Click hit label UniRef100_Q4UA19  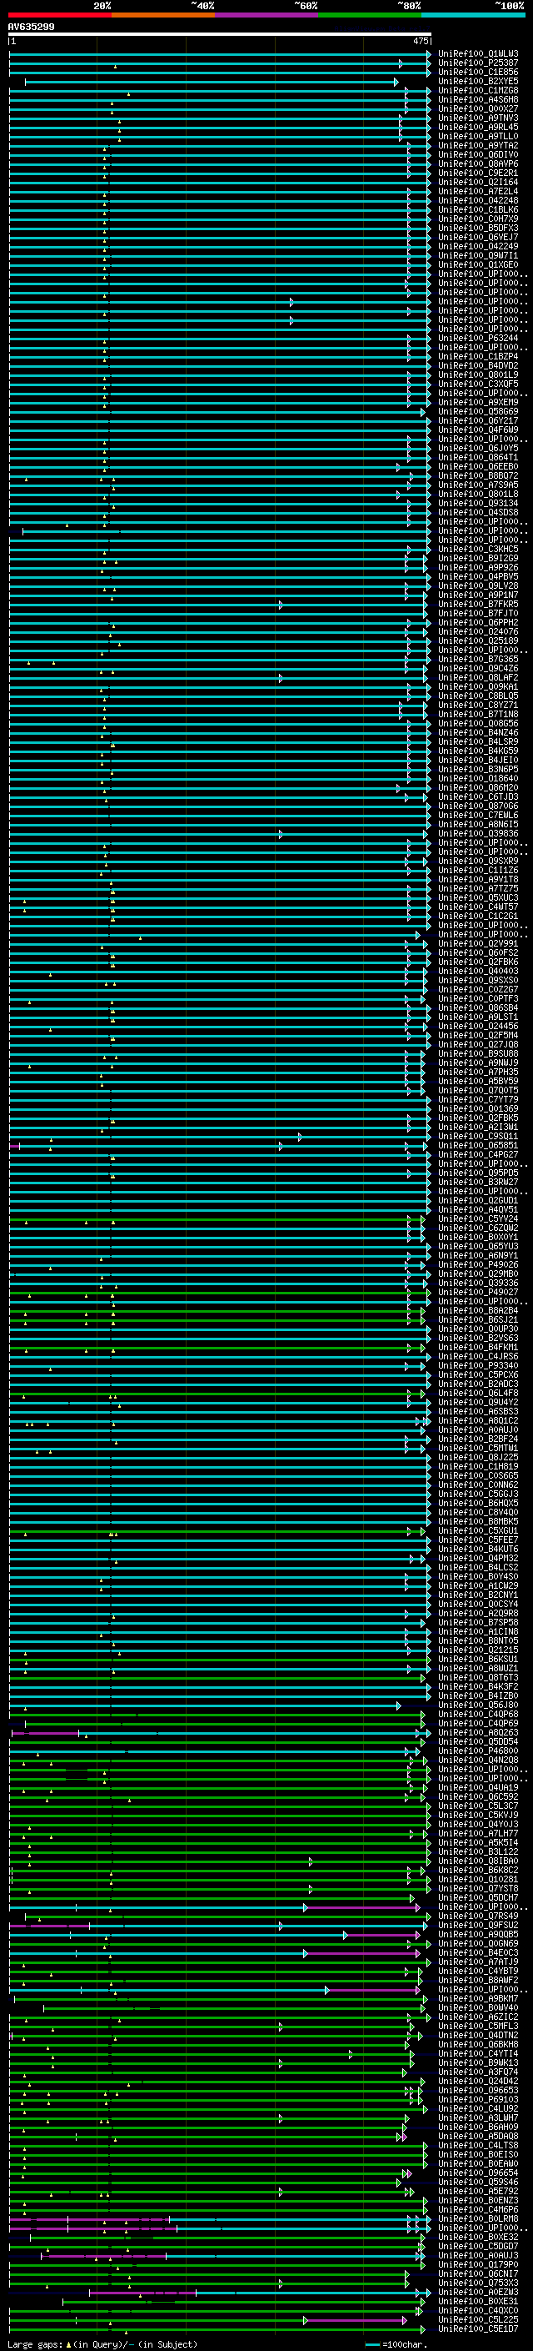tap(478, 1789)
